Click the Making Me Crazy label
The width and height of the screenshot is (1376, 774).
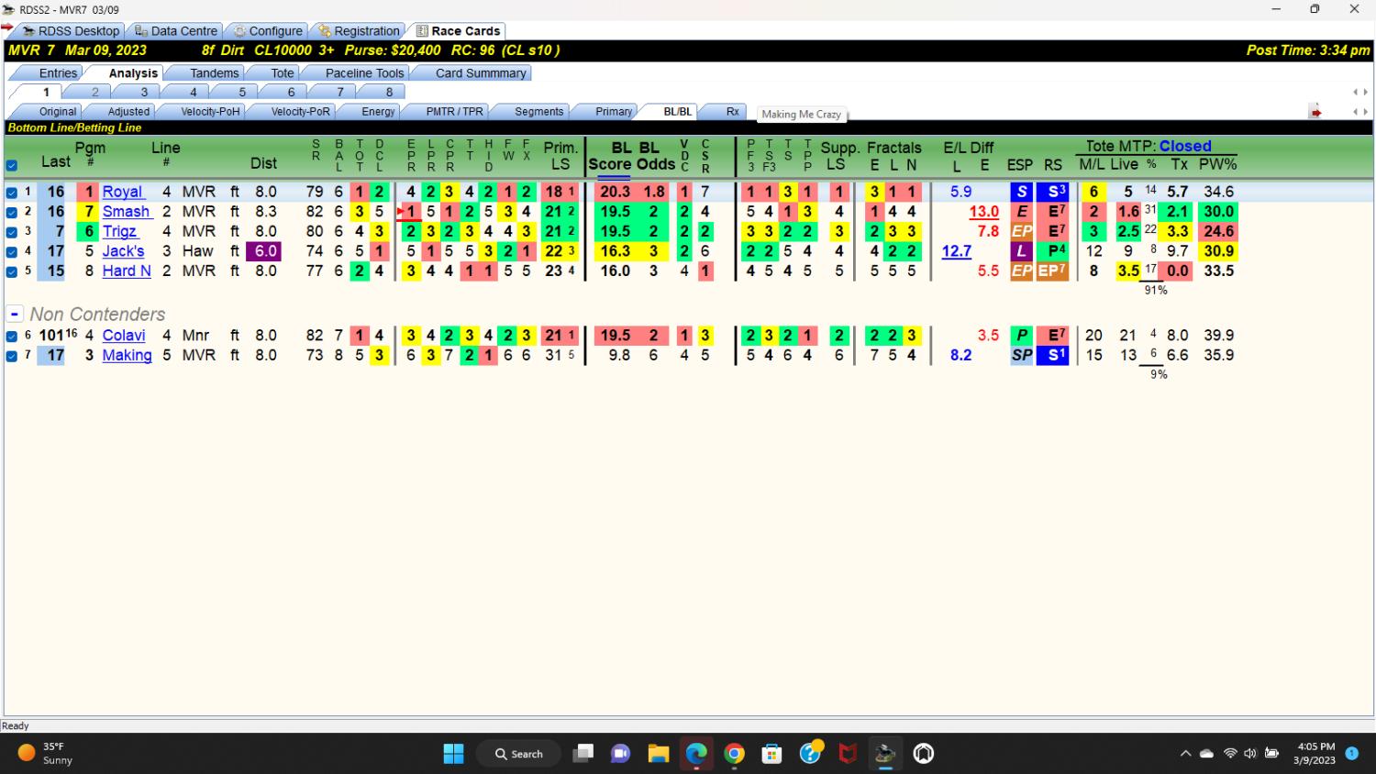pos(801,115)
